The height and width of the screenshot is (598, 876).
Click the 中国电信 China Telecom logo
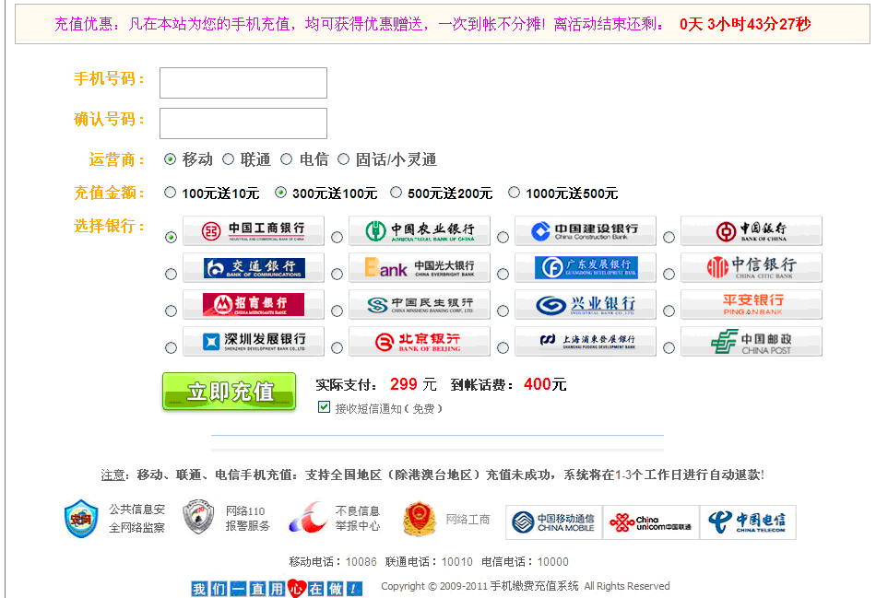click(x=748, y=522)
